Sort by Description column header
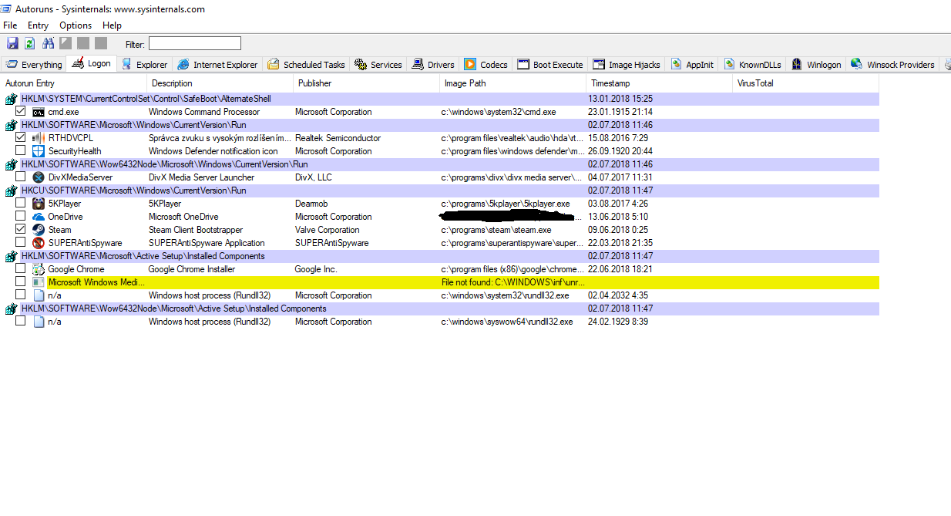951x516 pixels. [x=220, y=83]
